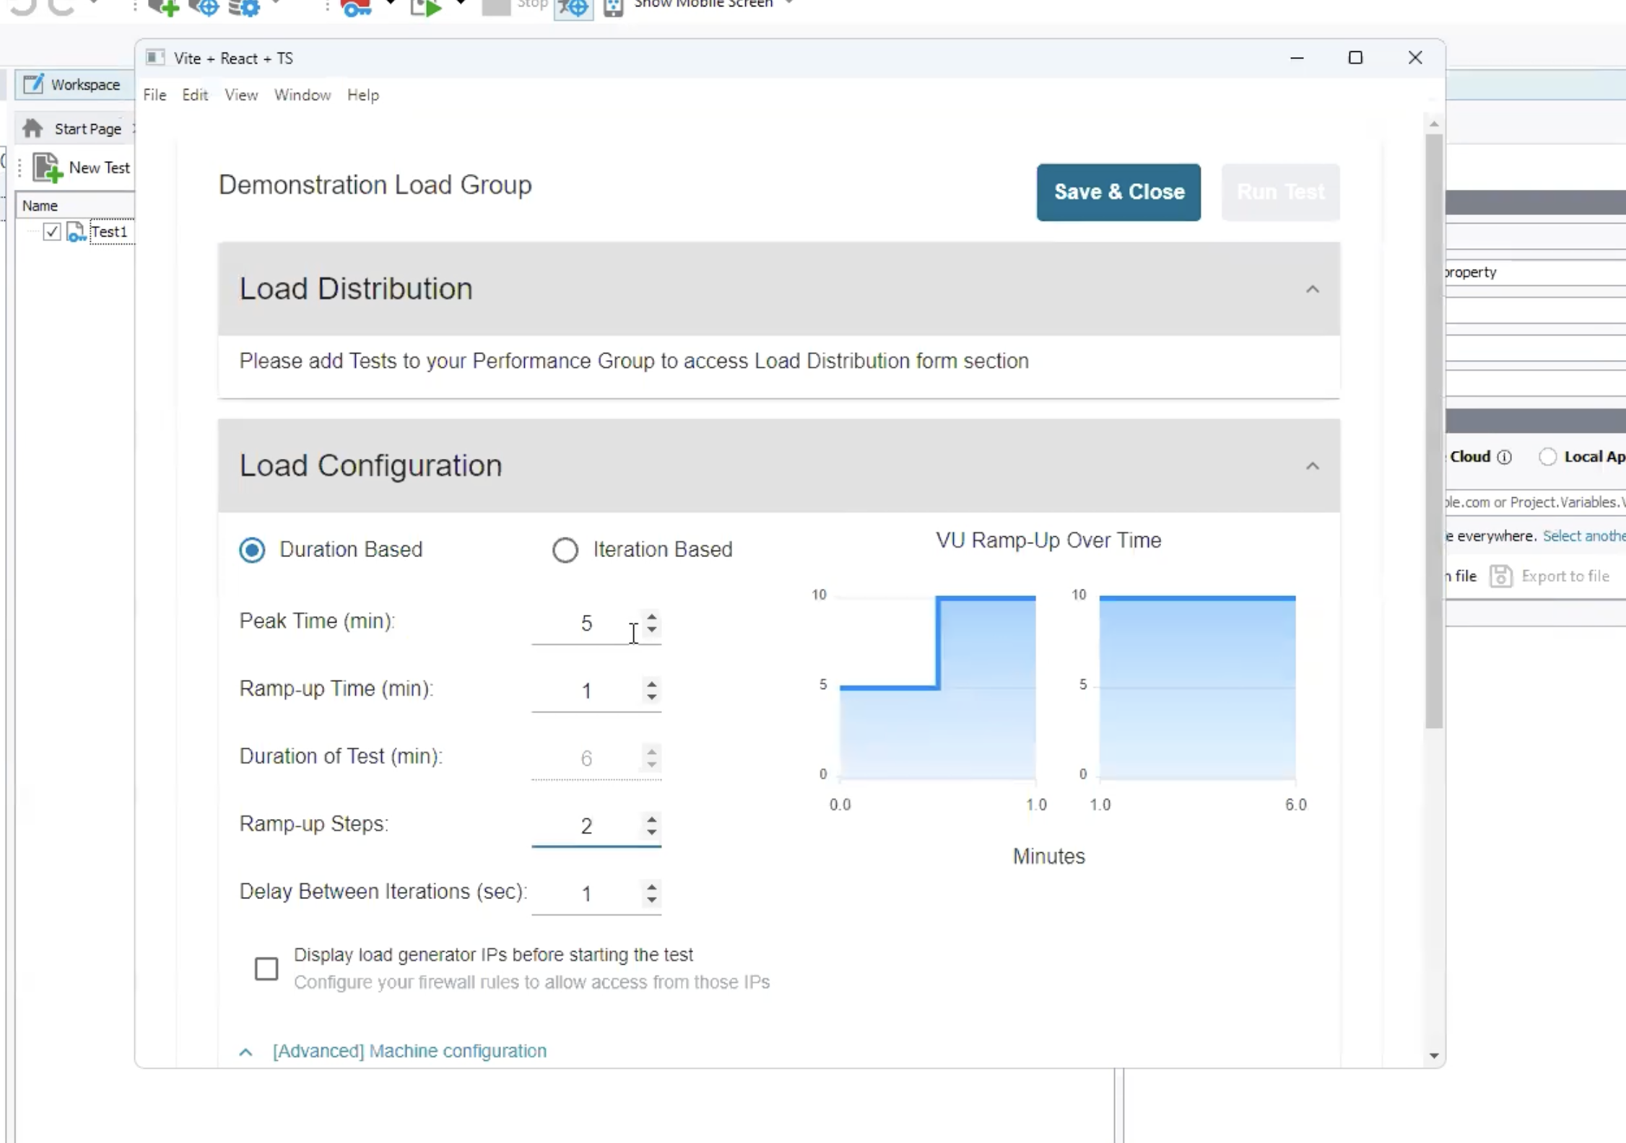Viewport: 1626px width, 1143px height.
Task: Click the Show Mobile Screen phone icon
Action: 613,7
